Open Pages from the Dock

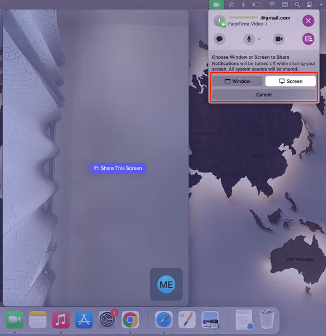187,320
